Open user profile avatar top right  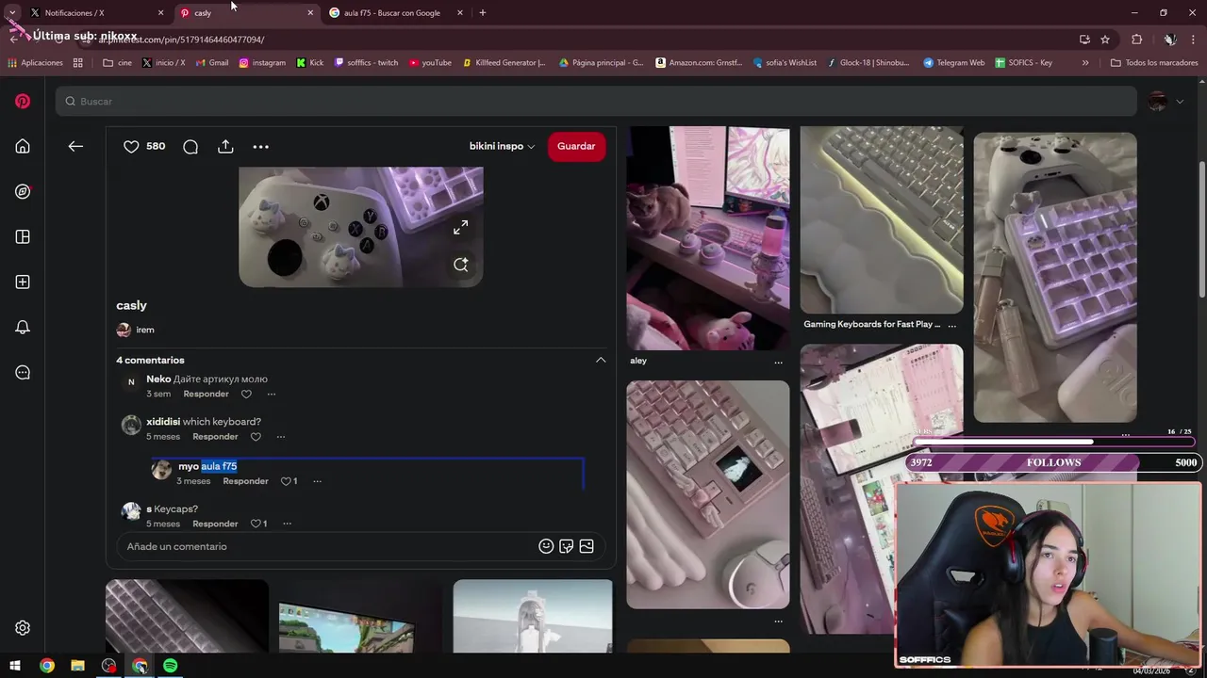coord(1157,102)
